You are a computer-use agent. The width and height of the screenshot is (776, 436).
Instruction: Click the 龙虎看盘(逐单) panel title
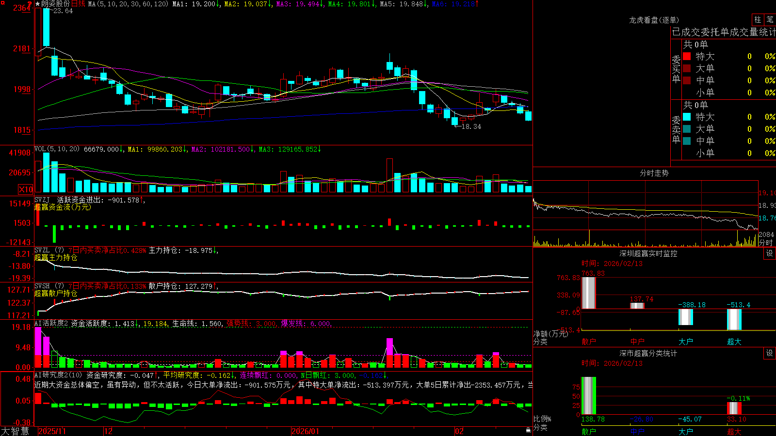pos(654,20)
